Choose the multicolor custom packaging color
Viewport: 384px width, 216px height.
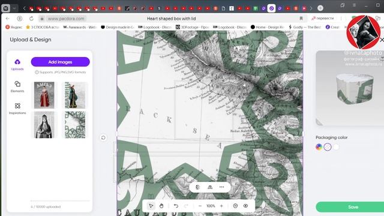point(319,147)
